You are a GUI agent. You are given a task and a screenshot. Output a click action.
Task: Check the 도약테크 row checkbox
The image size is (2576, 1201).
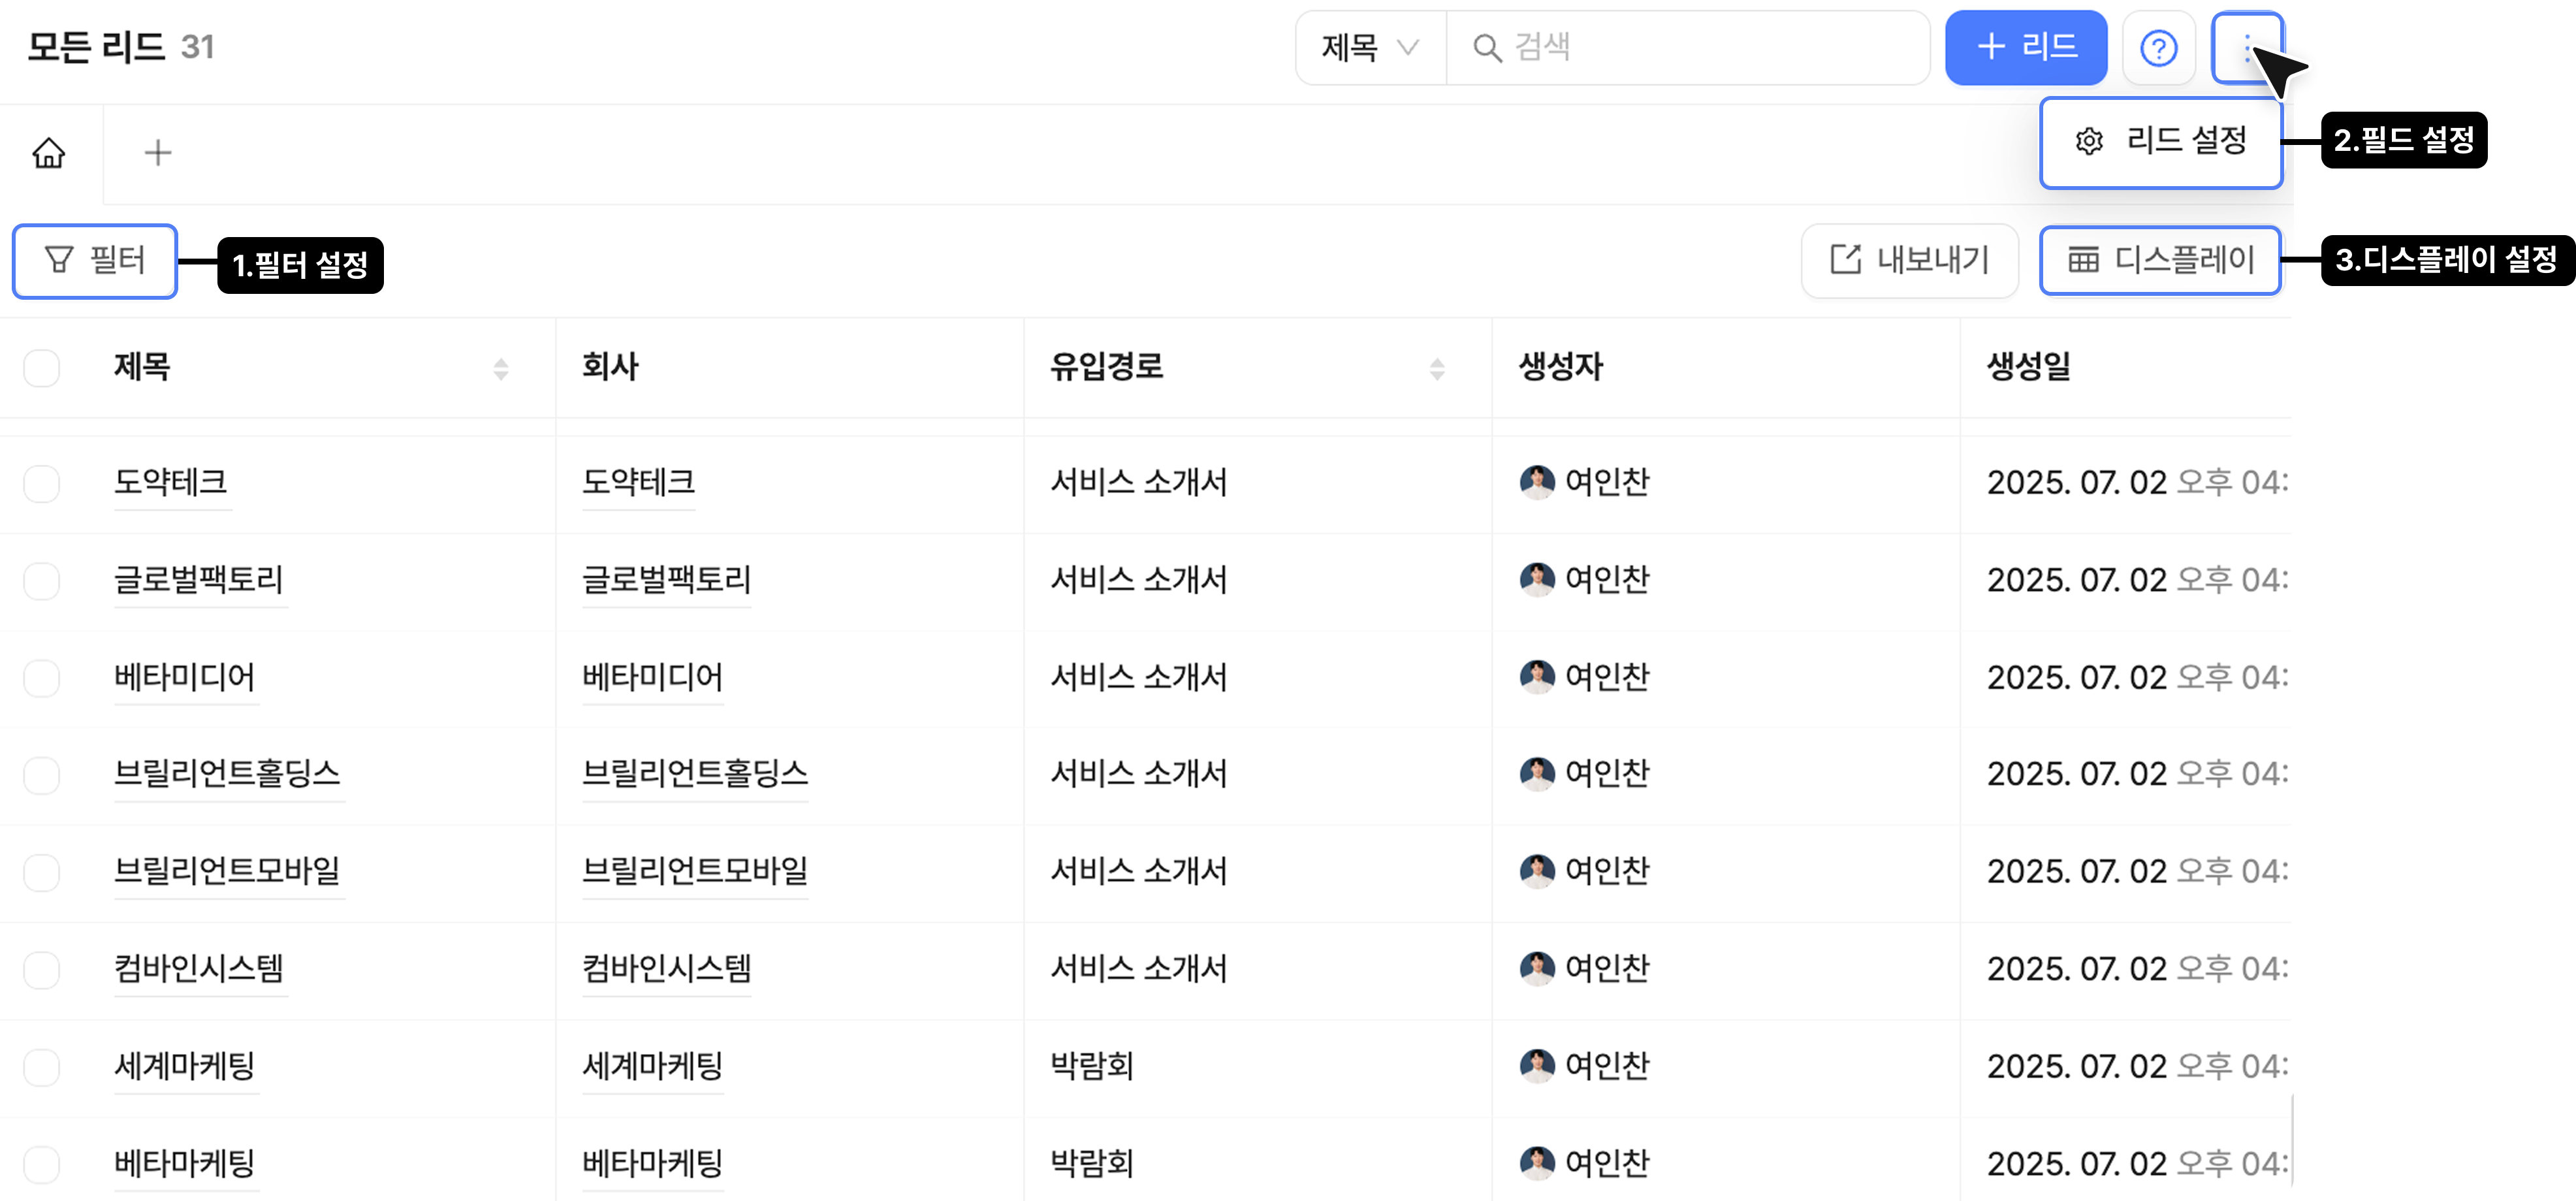[x=42, y=484]
